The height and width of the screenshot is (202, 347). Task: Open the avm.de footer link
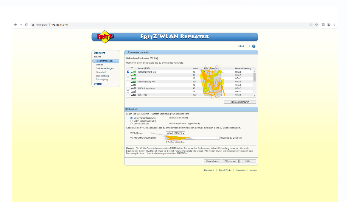coord(253,170)
